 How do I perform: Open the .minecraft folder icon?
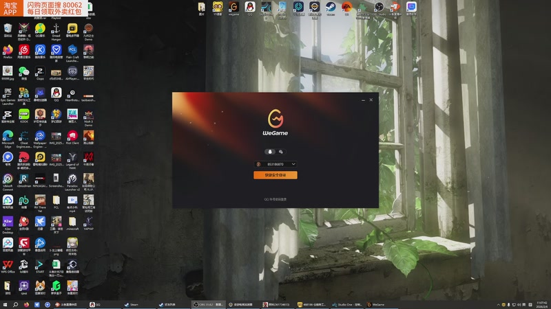(72, 223)
